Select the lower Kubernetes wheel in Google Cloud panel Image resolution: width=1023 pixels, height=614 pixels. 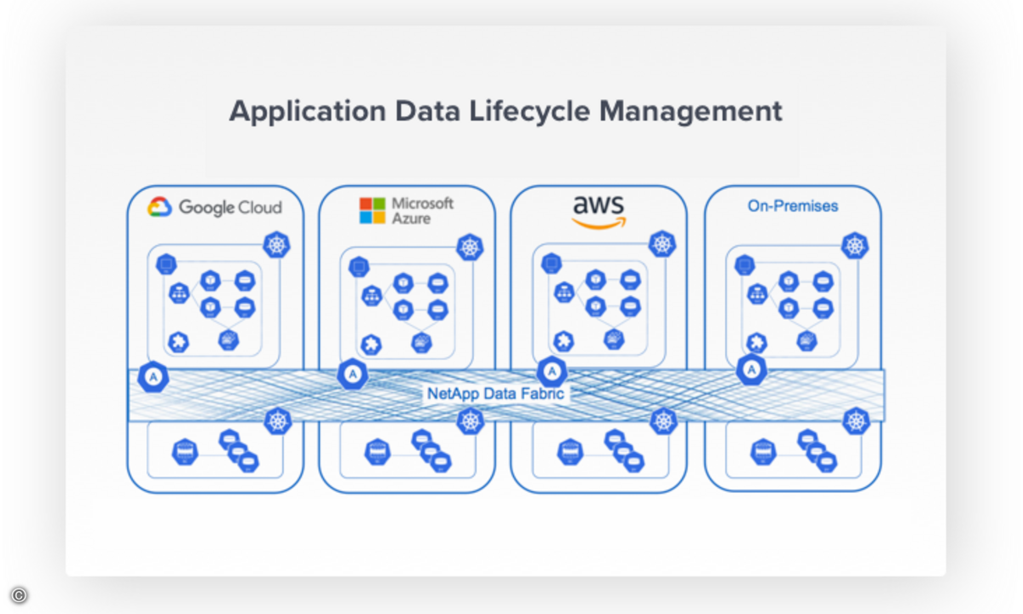click(x=278, y=420)
